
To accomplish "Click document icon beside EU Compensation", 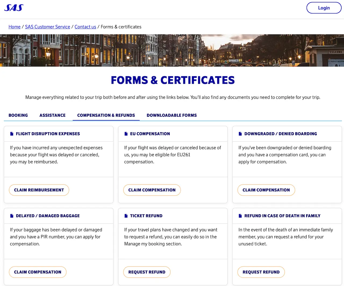I will click(x=126, y=134).
